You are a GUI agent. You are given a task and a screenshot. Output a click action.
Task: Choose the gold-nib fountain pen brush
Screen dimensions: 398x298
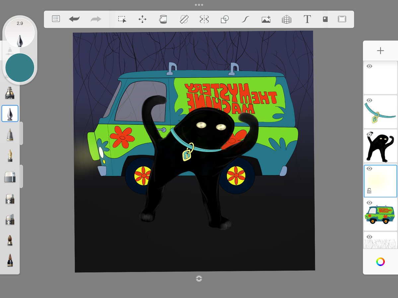click(x=10, y=156)
